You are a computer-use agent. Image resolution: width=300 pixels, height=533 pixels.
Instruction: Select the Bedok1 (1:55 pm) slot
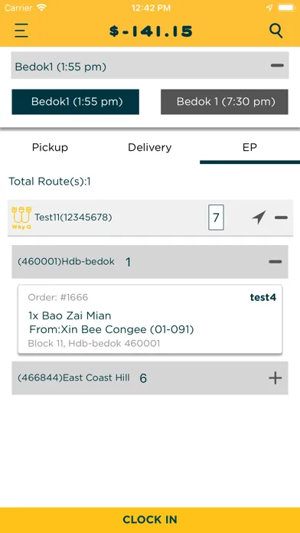point(76,102)
